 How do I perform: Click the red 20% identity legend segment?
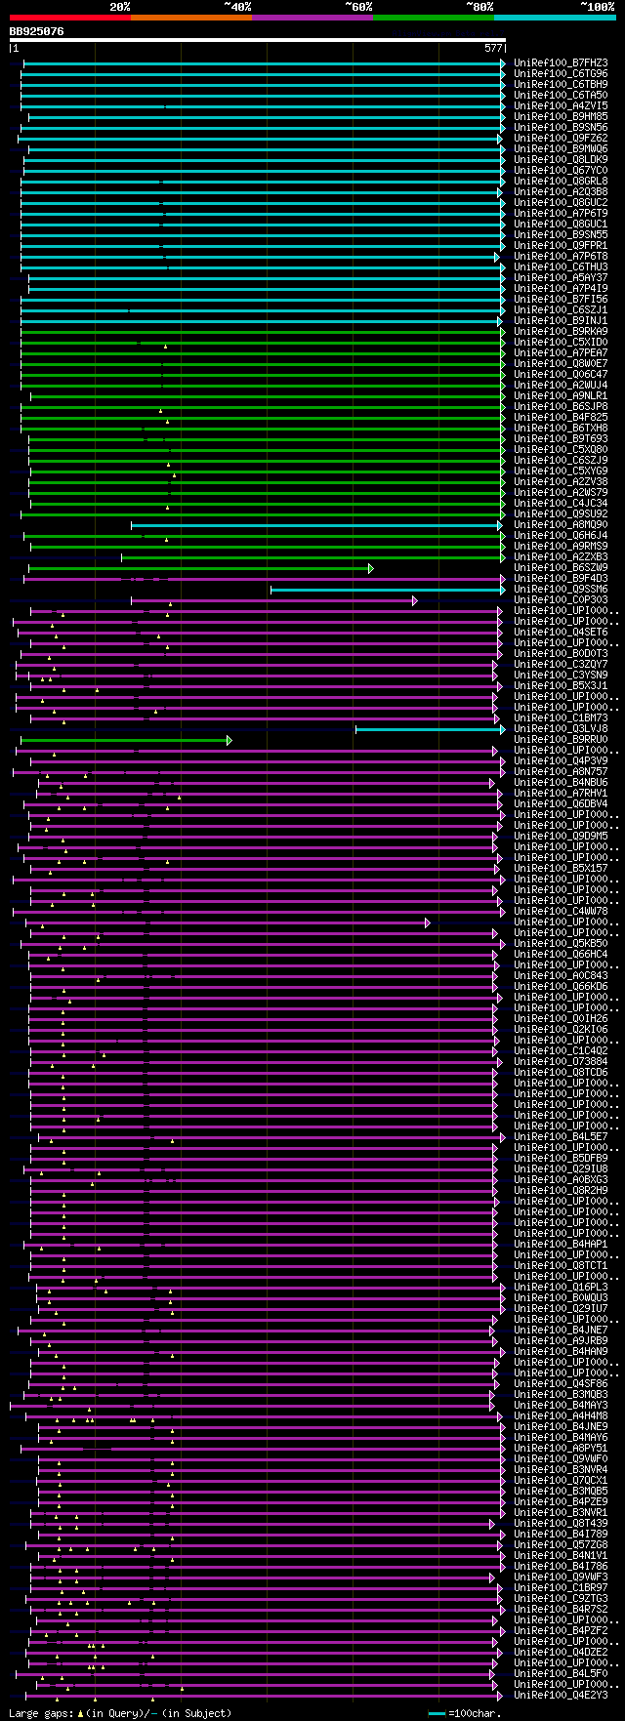[x=69, y=18]
